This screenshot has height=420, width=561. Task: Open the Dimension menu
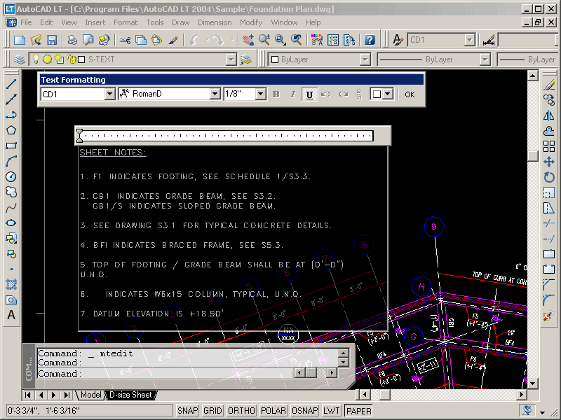(215, 22)
